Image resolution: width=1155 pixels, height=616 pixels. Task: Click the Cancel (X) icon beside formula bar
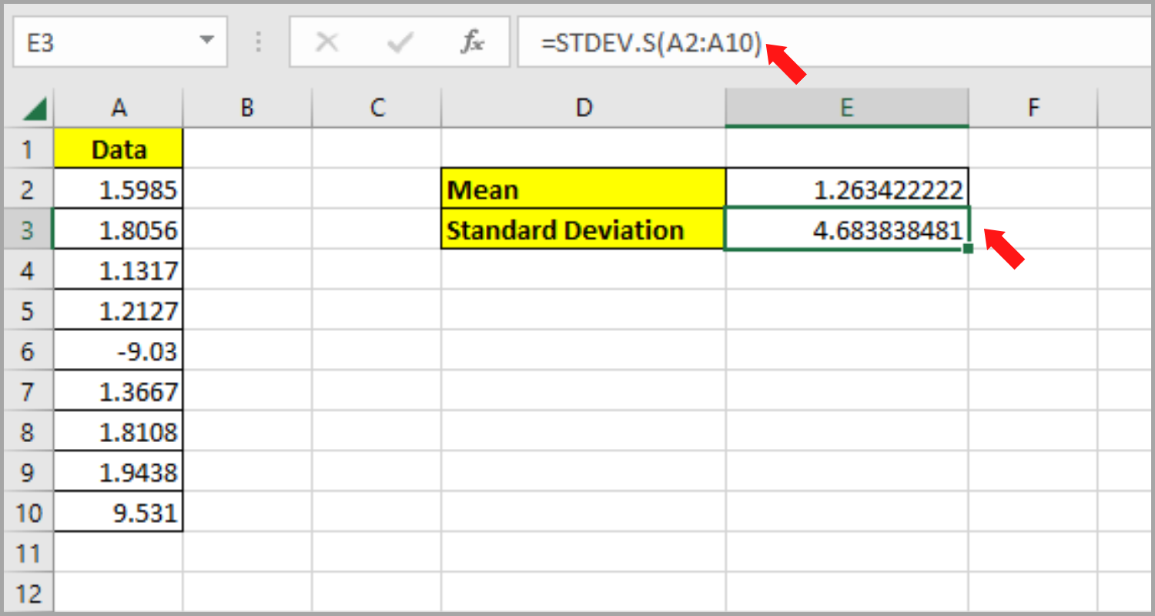coord(327,42)
